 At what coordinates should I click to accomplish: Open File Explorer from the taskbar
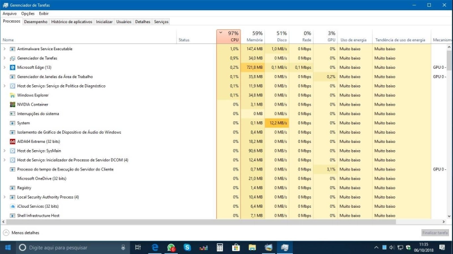[x=252, y=247]
